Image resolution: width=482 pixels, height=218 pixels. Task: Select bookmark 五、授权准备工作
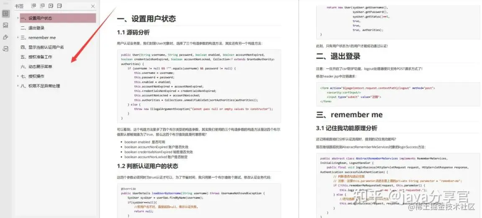point(36,57)
